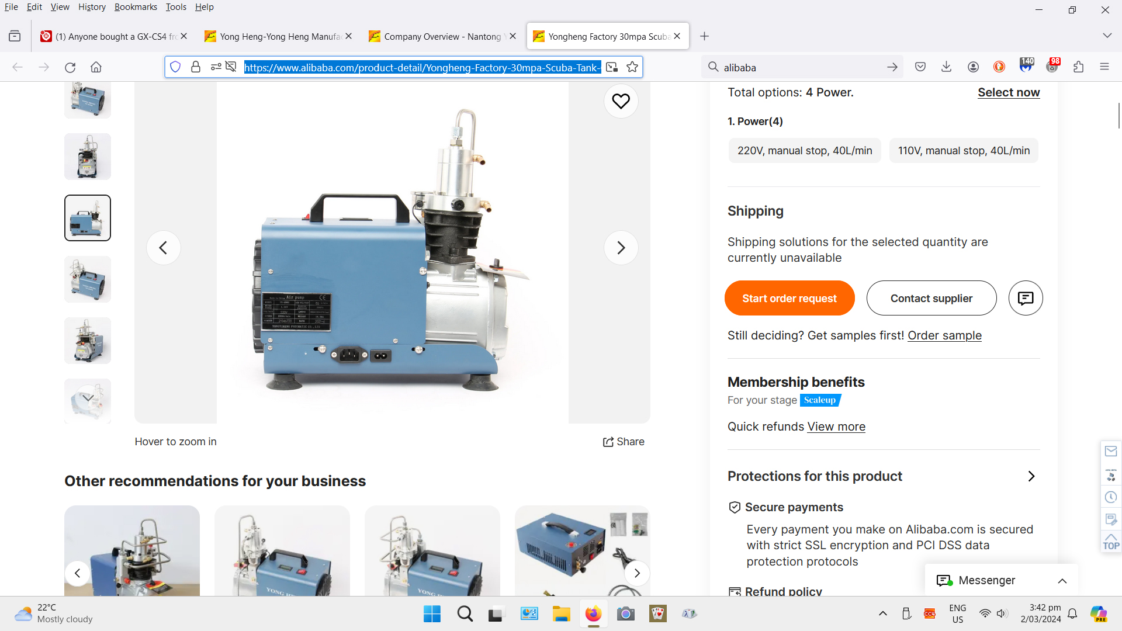Viewport: 1122px width, 631px height.
Task: Select the second product thumbnail with black pump
Action: (88, 157)
